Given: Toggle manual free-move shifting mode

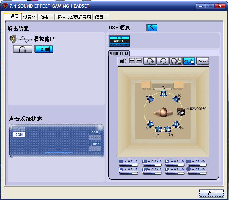Looking at the screenshot, I should 189,61.
